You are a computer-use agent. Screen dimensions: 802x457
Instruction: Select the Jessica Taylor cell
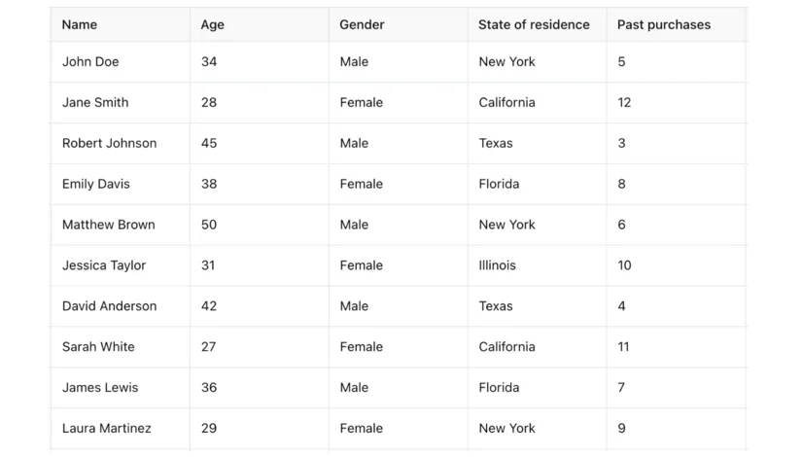tap(104, 265)
